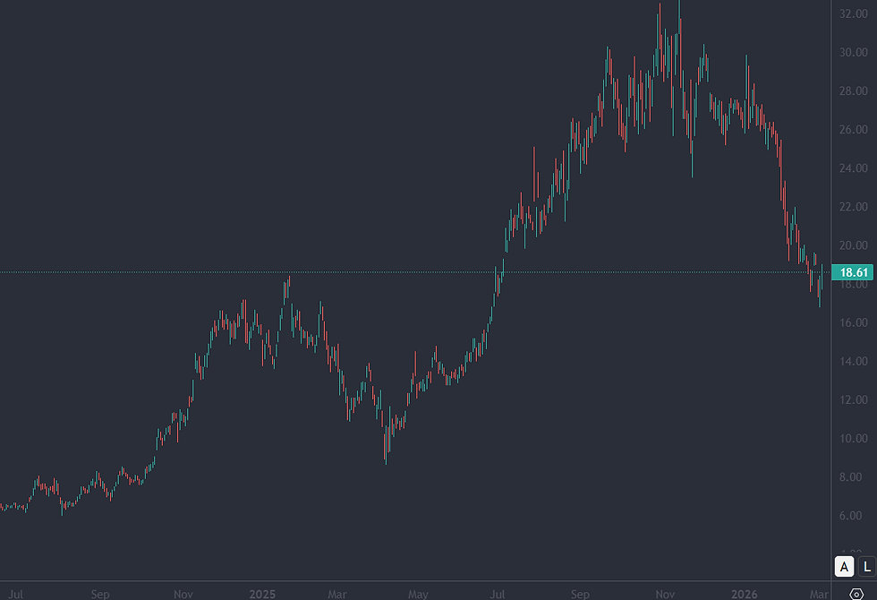Viewport: 877px width, 600px height.
Task: Click the 30.00 price axis label
Action: pyautogui.click(x=854, y=52)
